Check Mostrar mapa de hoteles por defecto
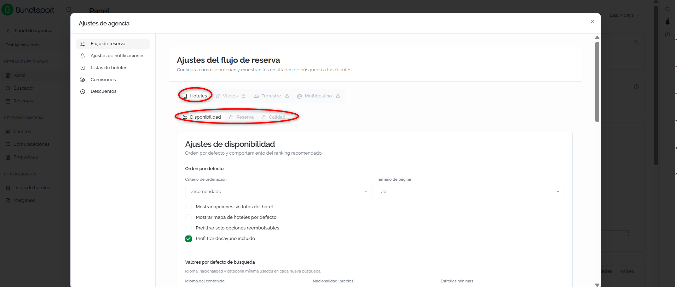This screenshot has height=287, width=677. (x=189, y=217)
